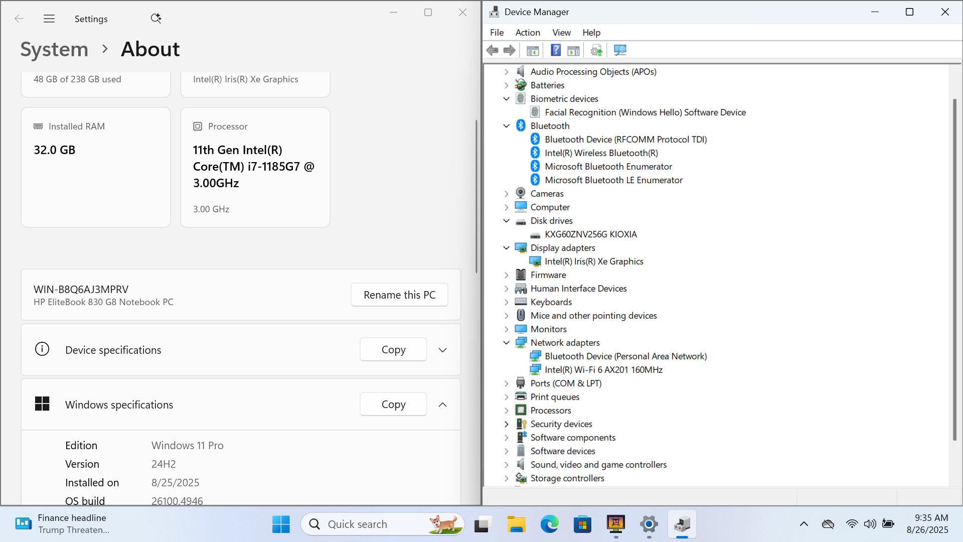The image size is (963, 542).
Task: Click the Device Manager vertical scrollbar
Action: (x=954, y=270)
